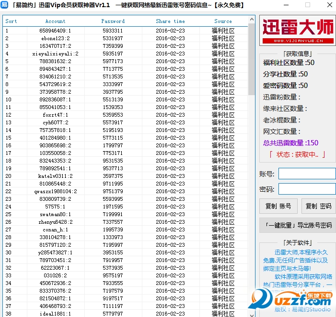Click the 迅雷大师 logo banner
This screenshot has height=317, width=336.
pyautogui.click(x=298, y=30)
